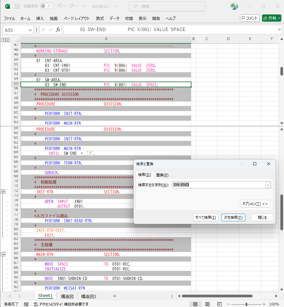Collapse the outline group at MAIN-RTN
The image size is (284, 307).
point(3,254)
